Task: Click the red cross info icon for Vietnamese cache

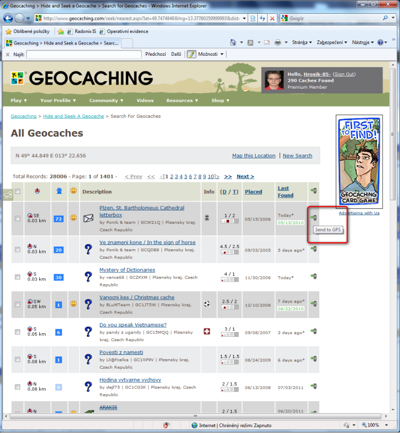Action: pyautogui.click(x=207, y=331)
